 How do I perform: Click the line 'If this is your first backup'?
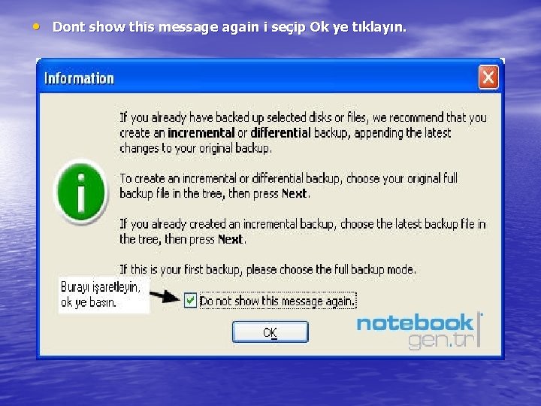coord(267,270)
